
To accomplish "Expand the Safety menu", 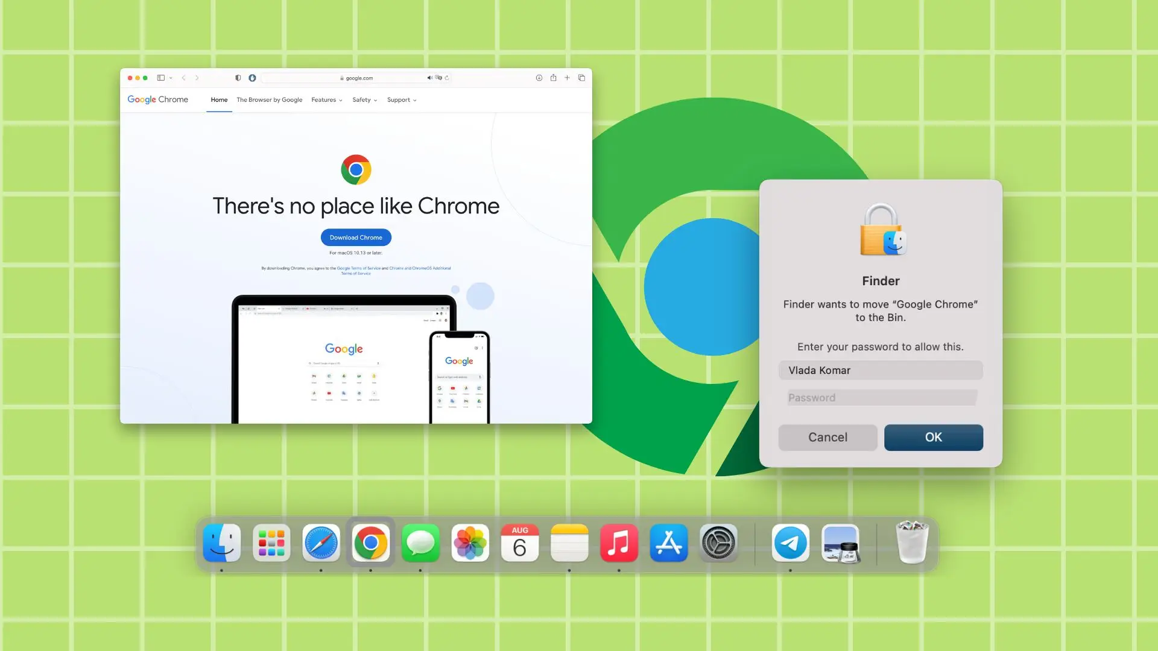I will tap(365, 100).
